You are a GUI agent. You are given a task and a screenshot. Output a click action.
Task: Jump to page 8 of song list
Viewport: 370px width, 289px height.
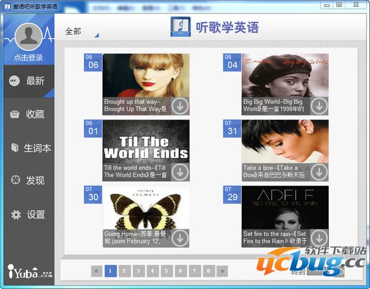pos(209,271)
